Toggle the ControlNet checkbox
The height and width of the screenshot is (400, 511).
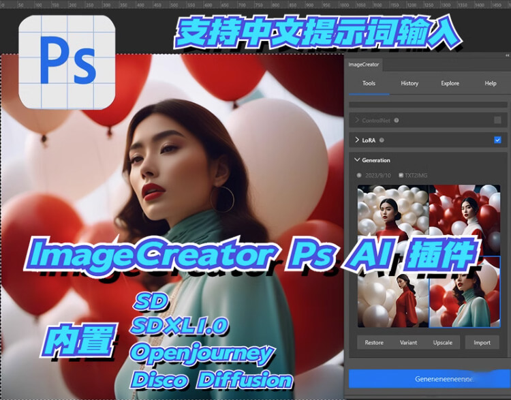497,121
